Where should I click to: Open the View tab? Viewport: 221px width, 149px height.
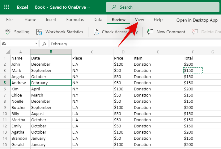[x=139, y=19]
